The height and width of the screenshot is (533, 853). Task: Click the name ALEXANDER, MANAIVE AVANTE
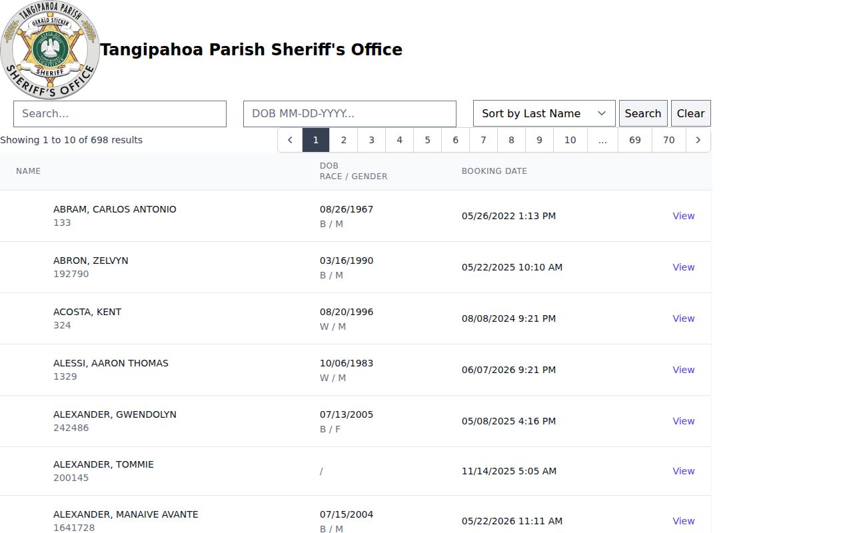pos(126,514)
